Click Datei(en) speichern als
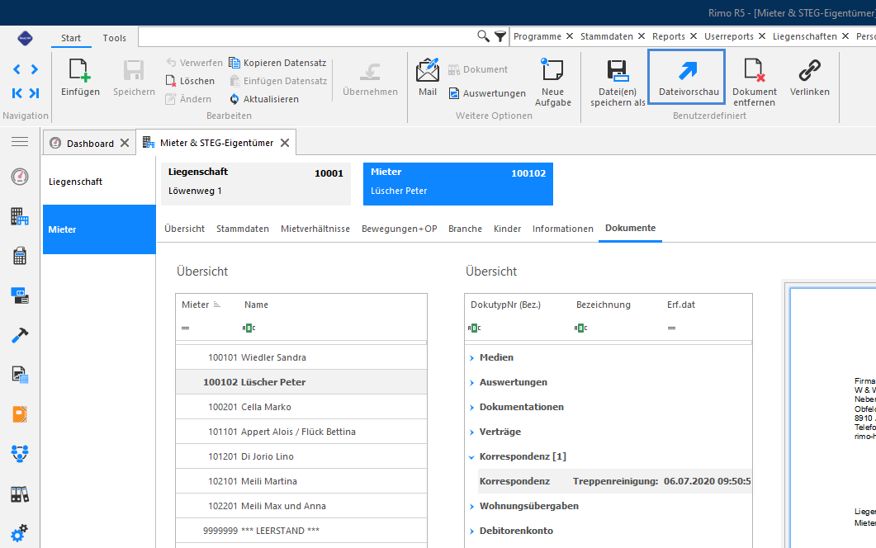This screenshot has height=548, width=876. click(618, 83)
